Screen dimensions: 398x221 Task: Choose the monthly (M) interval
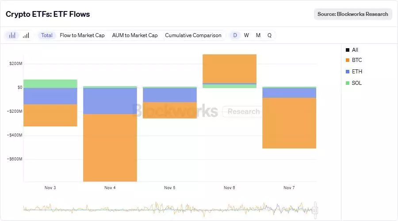click(258, 35)
